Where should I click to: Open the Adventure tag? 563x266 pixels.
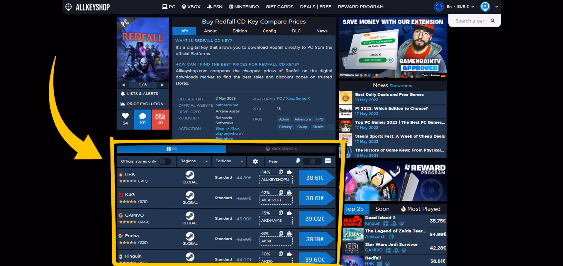pyautogui.click(x=302, y=119)
